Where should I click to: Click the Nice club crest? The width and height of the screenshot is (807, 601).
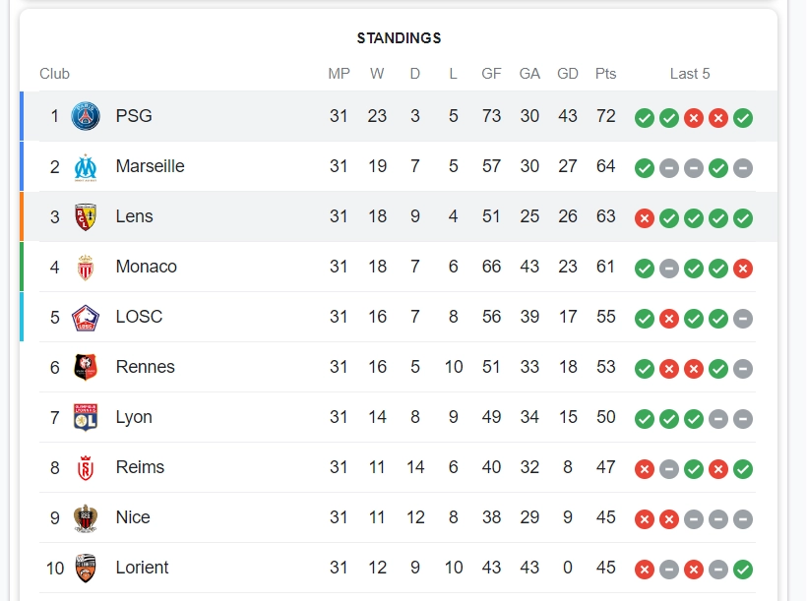(86, 518)
